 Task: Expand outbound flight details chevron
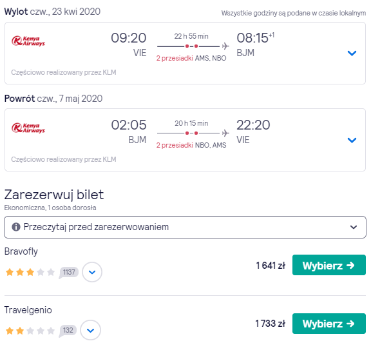[x=352, y=54]
